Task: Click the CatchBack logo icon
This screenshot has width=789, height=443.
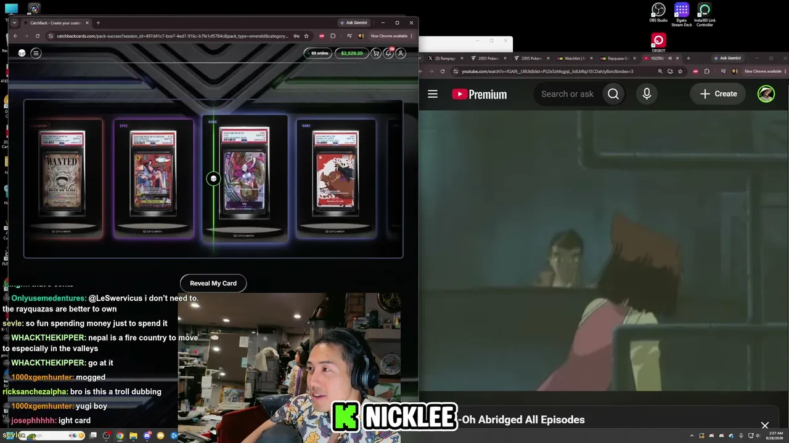Action: click(22, 53)
